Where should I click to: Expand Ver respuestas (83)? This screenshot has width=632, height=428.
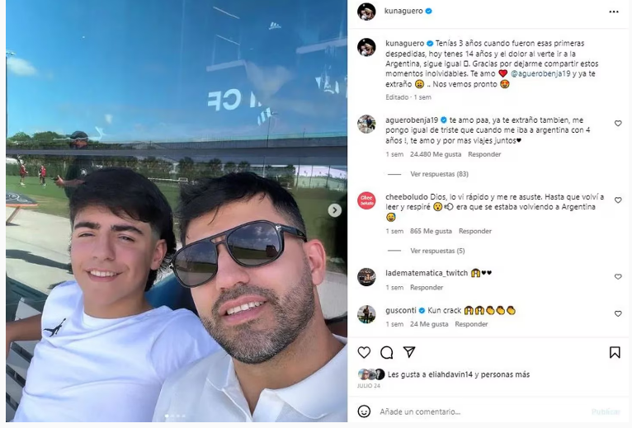(439, 174)
